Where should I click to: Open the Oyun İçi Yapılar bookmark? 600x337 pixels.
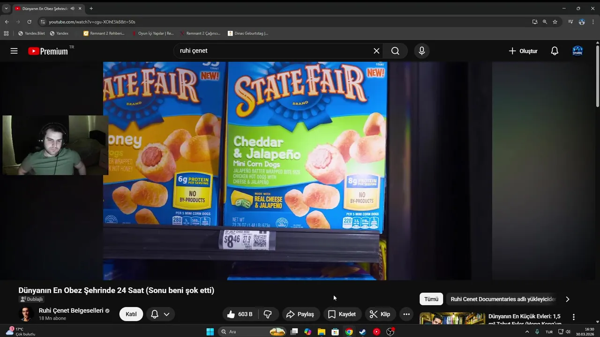[x=153, y=33]
